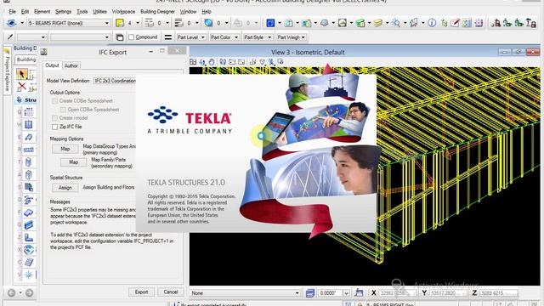This screenshot has height=306, width=544.
Task: Click Map button for Family/Parts secondary mapping
Action: coord(73,162)
